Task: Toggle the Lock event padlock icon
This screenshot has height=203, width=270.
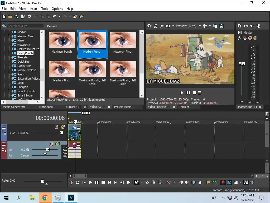Action: [x=200, y=182]
